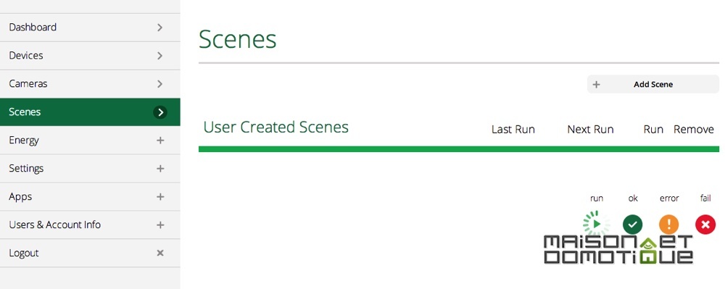Click the Remove column header
Image resolution: width=725 pixels, height=289 pixels.
click(694, 130)
